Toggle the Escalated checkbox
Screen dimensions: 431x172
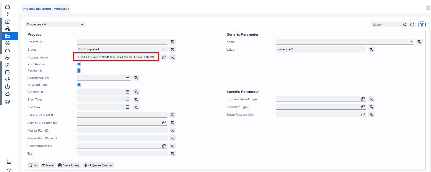click(x=79, y=71)
